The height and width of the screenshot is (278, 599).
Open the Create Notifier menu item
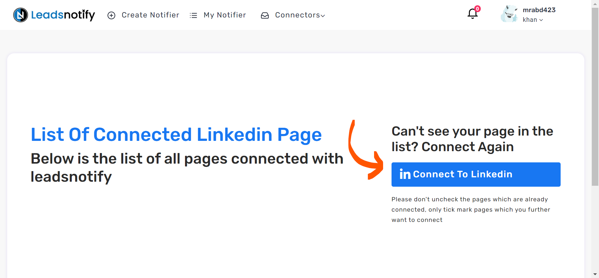150,15
